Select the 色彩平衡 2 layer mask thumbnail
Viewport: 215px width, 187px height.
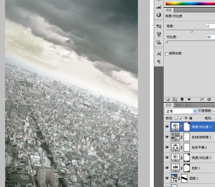pyautogui.click(x=186, y=147)
